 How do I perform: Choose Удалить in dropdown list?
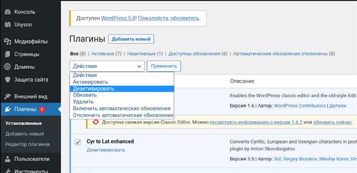coord(122,102)
